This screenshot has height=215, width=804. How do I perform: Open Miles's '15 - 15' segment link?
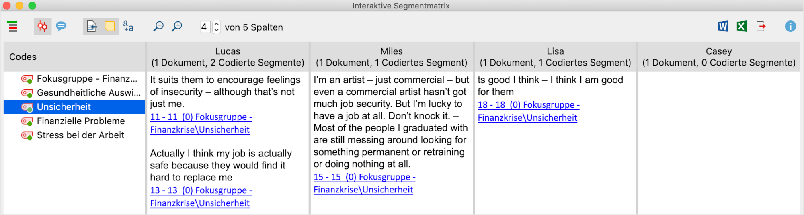364,177
